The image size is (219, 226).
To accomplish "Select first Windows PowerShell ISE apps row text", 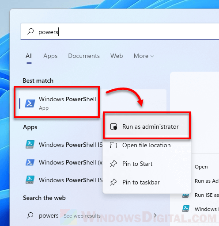I will (x=71, y=145).
